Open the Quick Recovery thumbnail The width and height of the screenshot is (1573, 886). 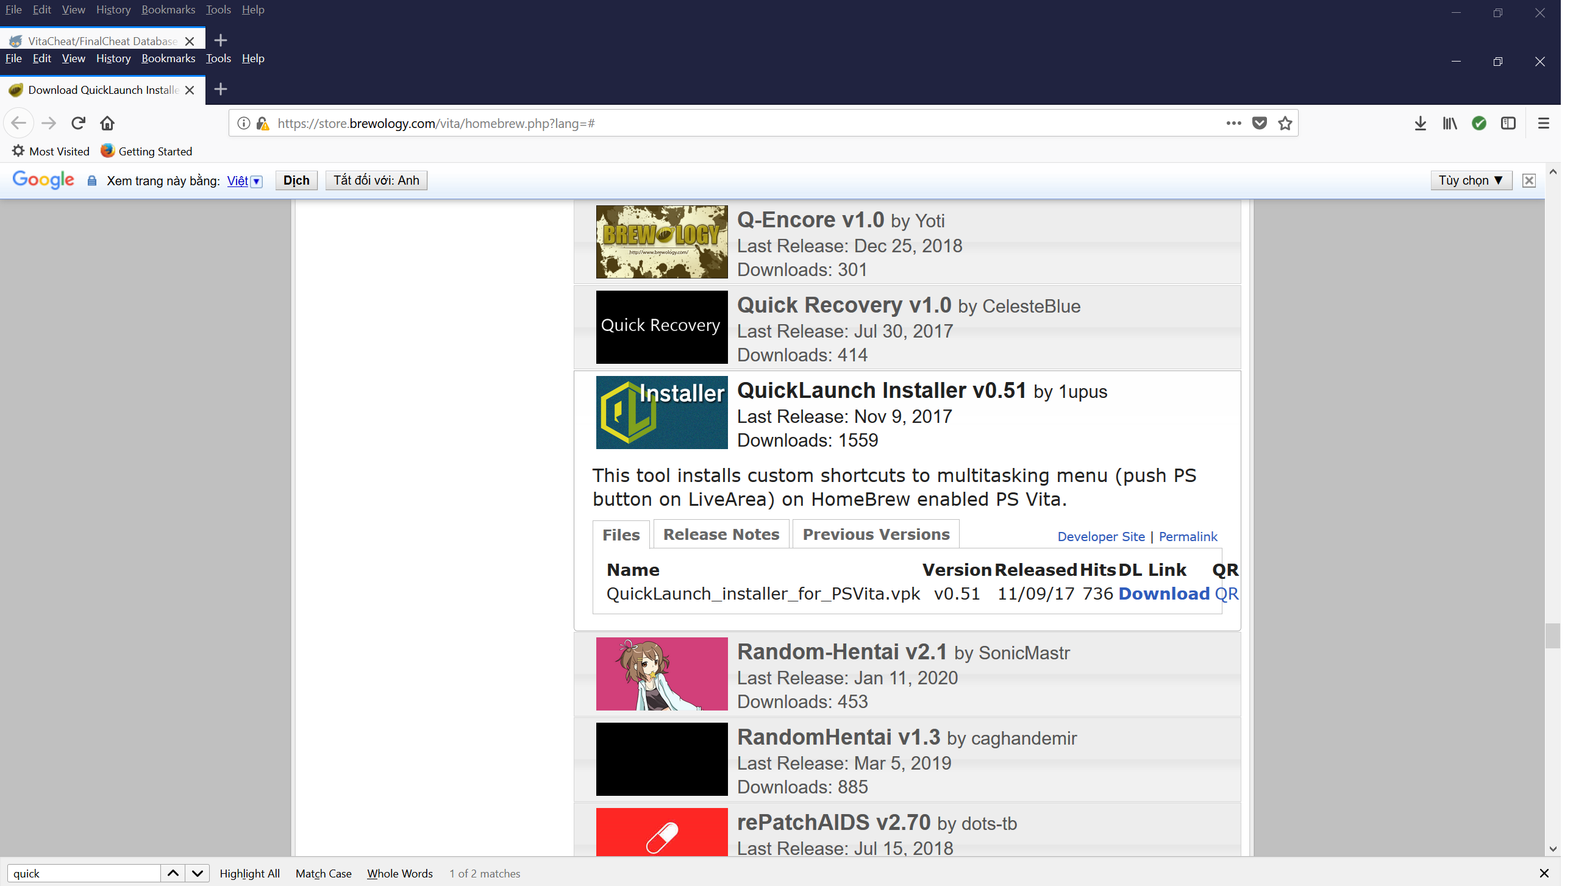click(x=662, y=327)
